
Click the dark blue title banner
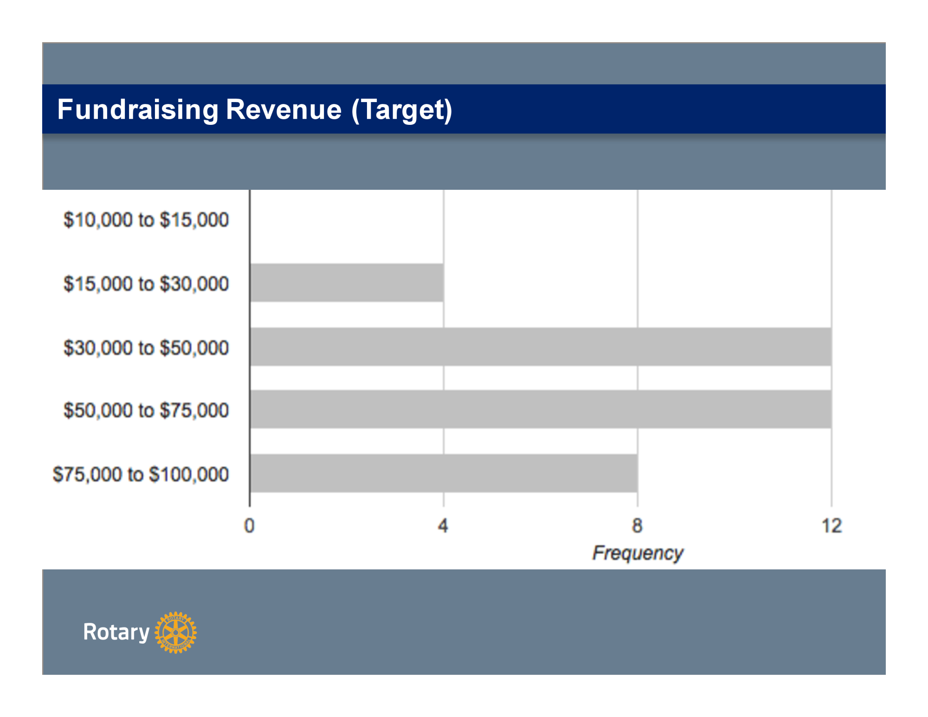click(650, 109)
